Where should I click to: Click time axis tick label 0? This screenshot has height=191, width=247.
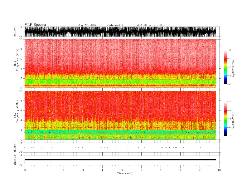[x=25, y=170]
